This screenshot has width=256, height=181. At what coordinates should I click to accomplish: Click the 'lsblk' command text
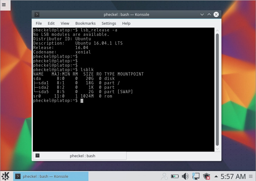(87, 70)
